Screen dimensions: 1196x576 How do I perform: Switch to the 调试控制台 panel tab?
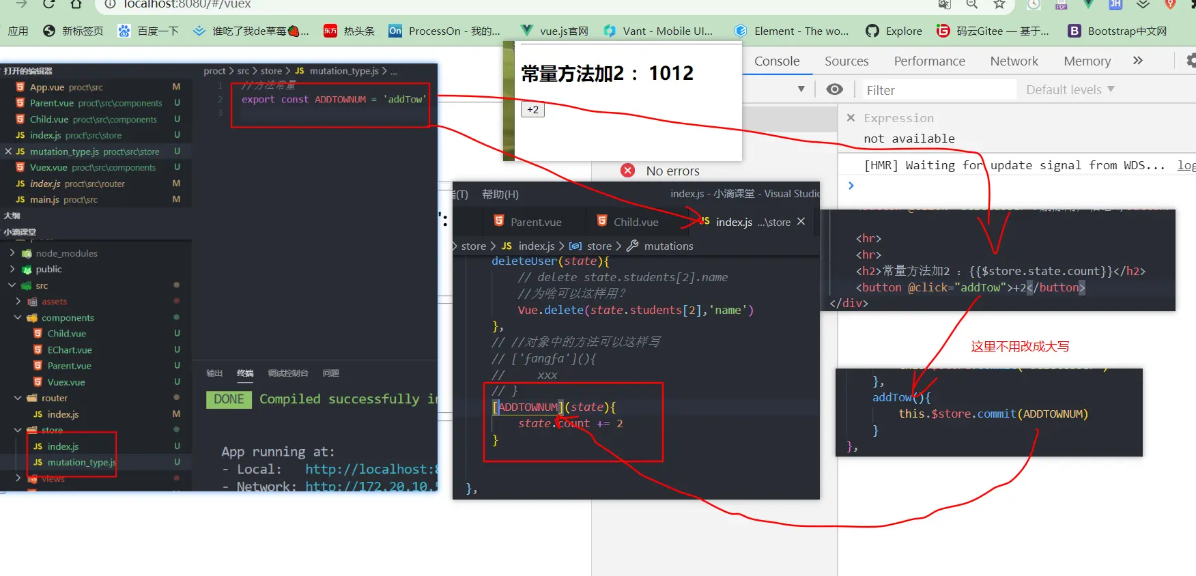pos(288,373)
